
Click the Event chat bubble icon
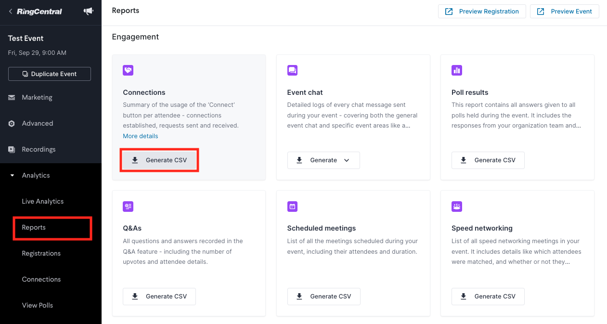(x=292, y=70)
